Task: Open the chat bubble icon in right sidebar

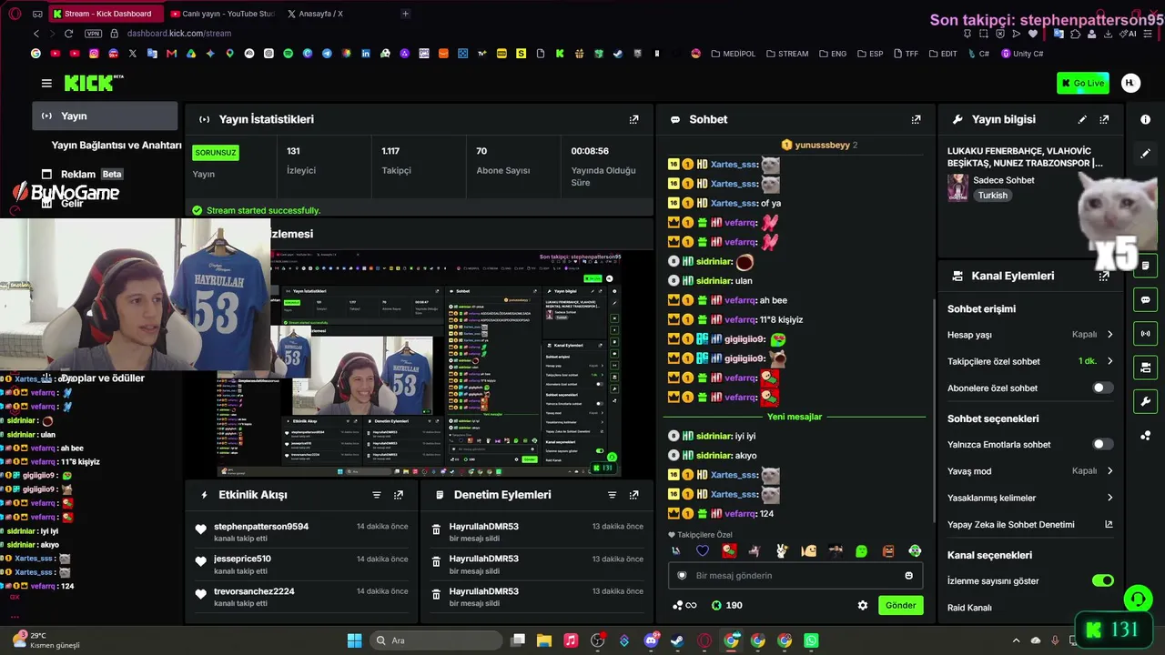Action: [x=1145, y=299]
